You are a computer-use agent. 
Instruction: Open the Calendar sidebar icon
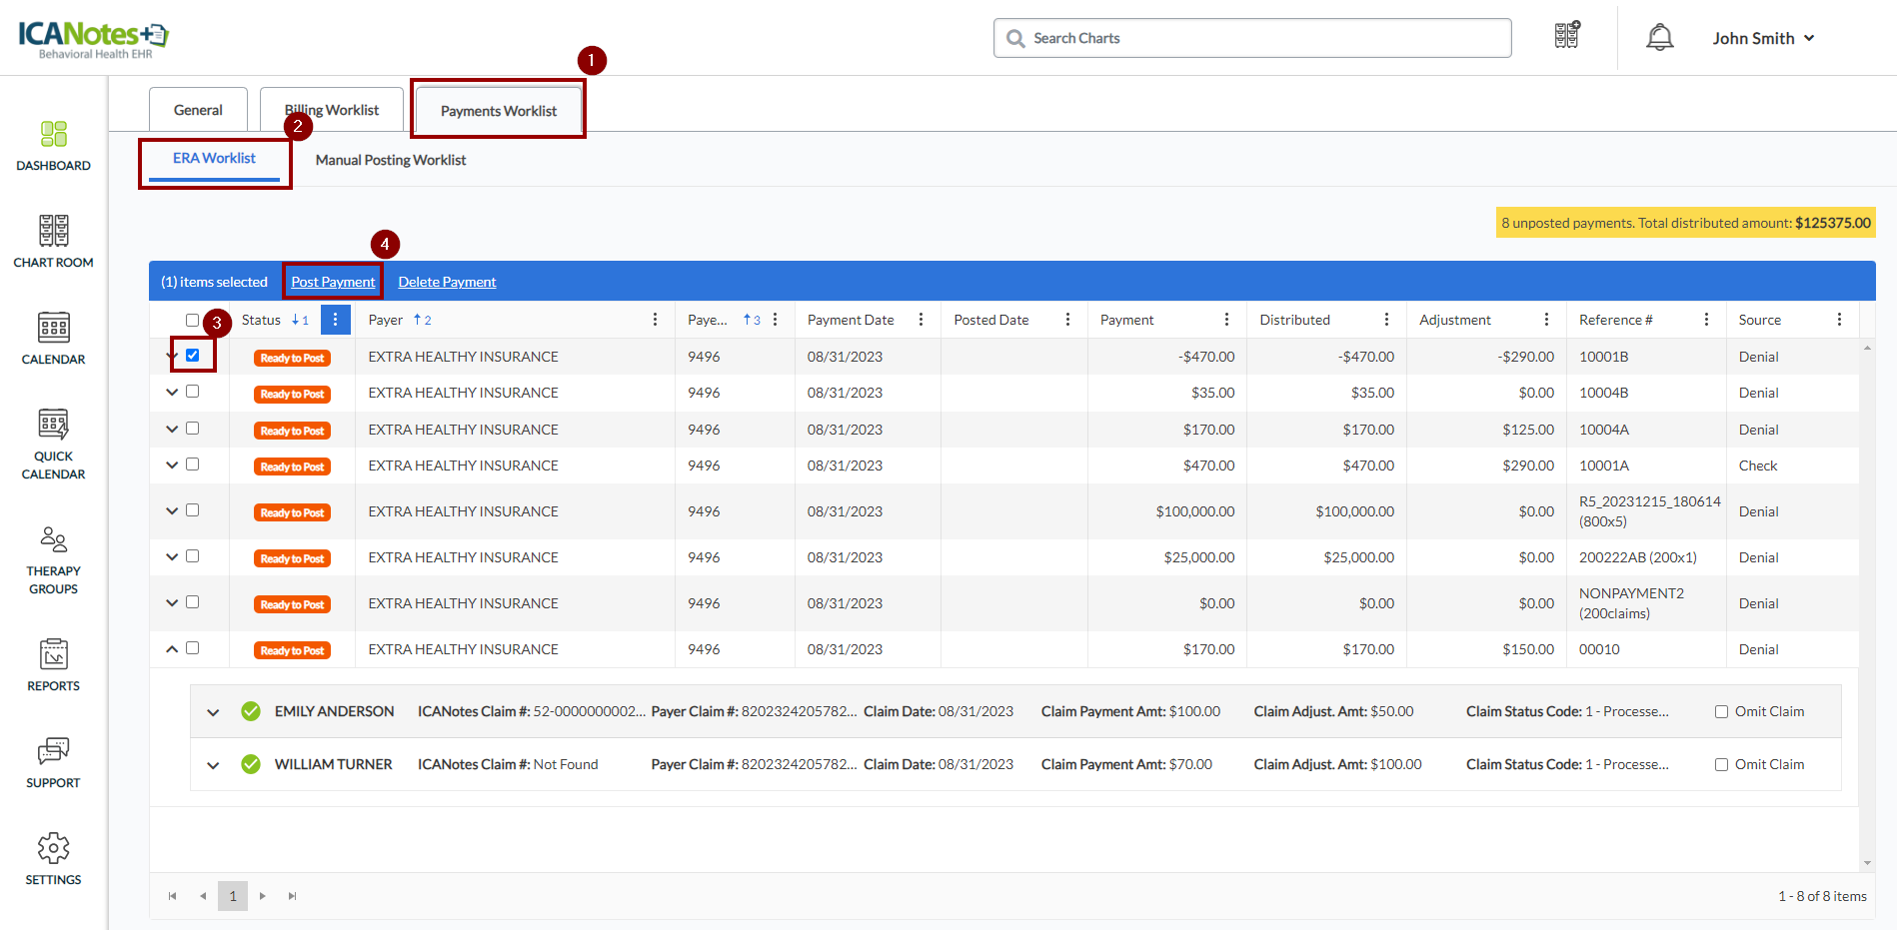53,338
